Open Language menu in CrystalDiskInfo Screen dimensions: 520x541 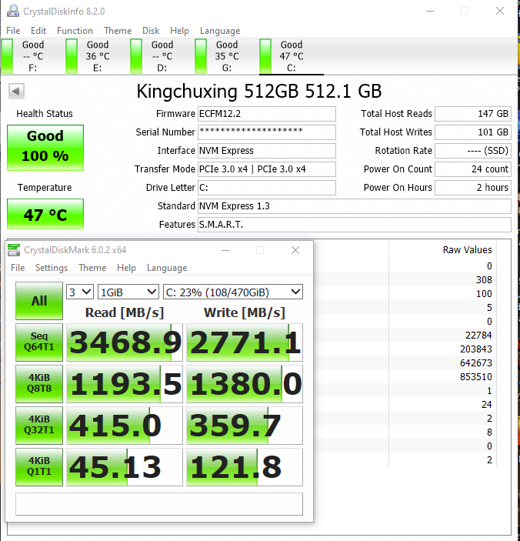coord(220,31)
